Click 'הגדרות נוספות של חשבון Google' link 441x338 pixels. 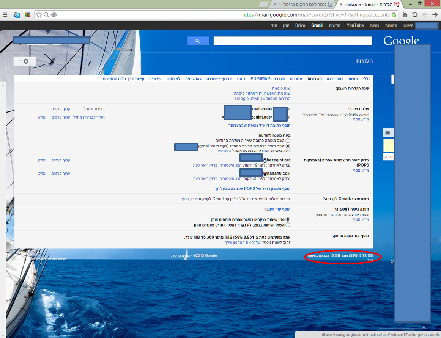263,99
